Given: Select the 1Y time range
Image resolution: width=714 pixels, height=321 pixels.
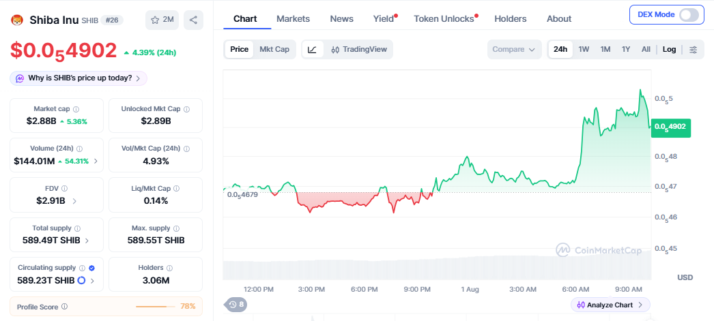Looking at the screenshot, I should [626, 49].
